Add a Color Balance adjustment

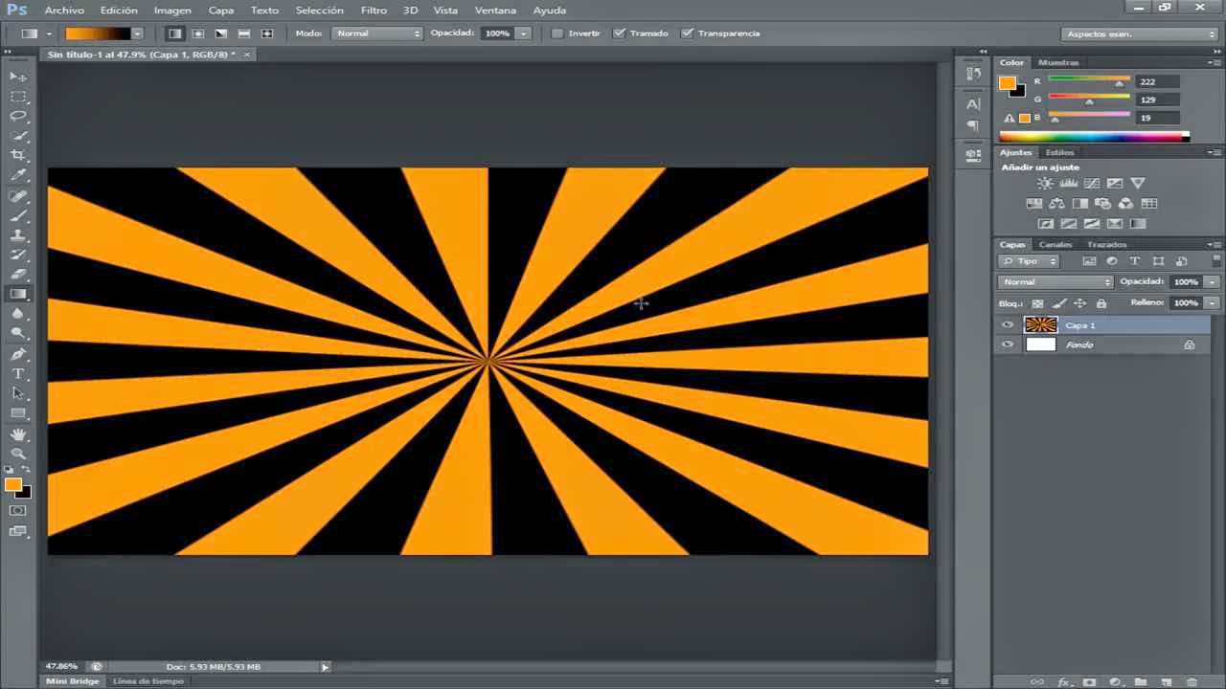click(x=1056, y=203)
